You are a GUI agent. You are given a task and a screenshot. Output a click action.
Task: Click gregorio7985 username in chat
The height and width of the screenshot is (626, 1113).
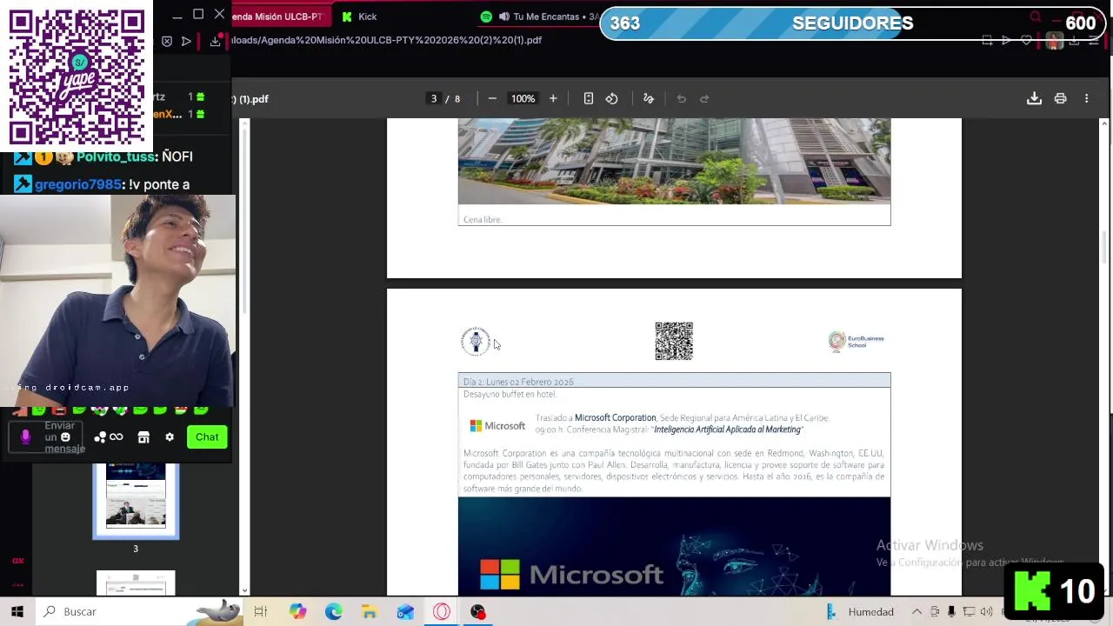pyautogui.click(x=78, y=184)
